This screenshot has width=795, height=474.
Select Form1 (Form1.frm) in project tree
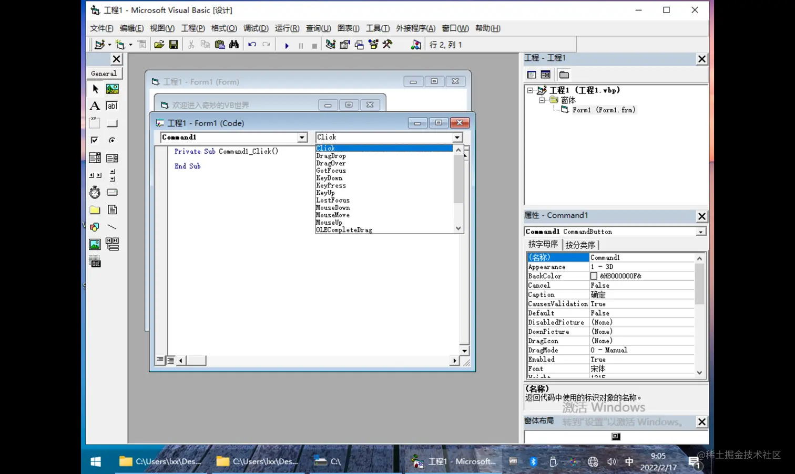[x=604, y=110]
